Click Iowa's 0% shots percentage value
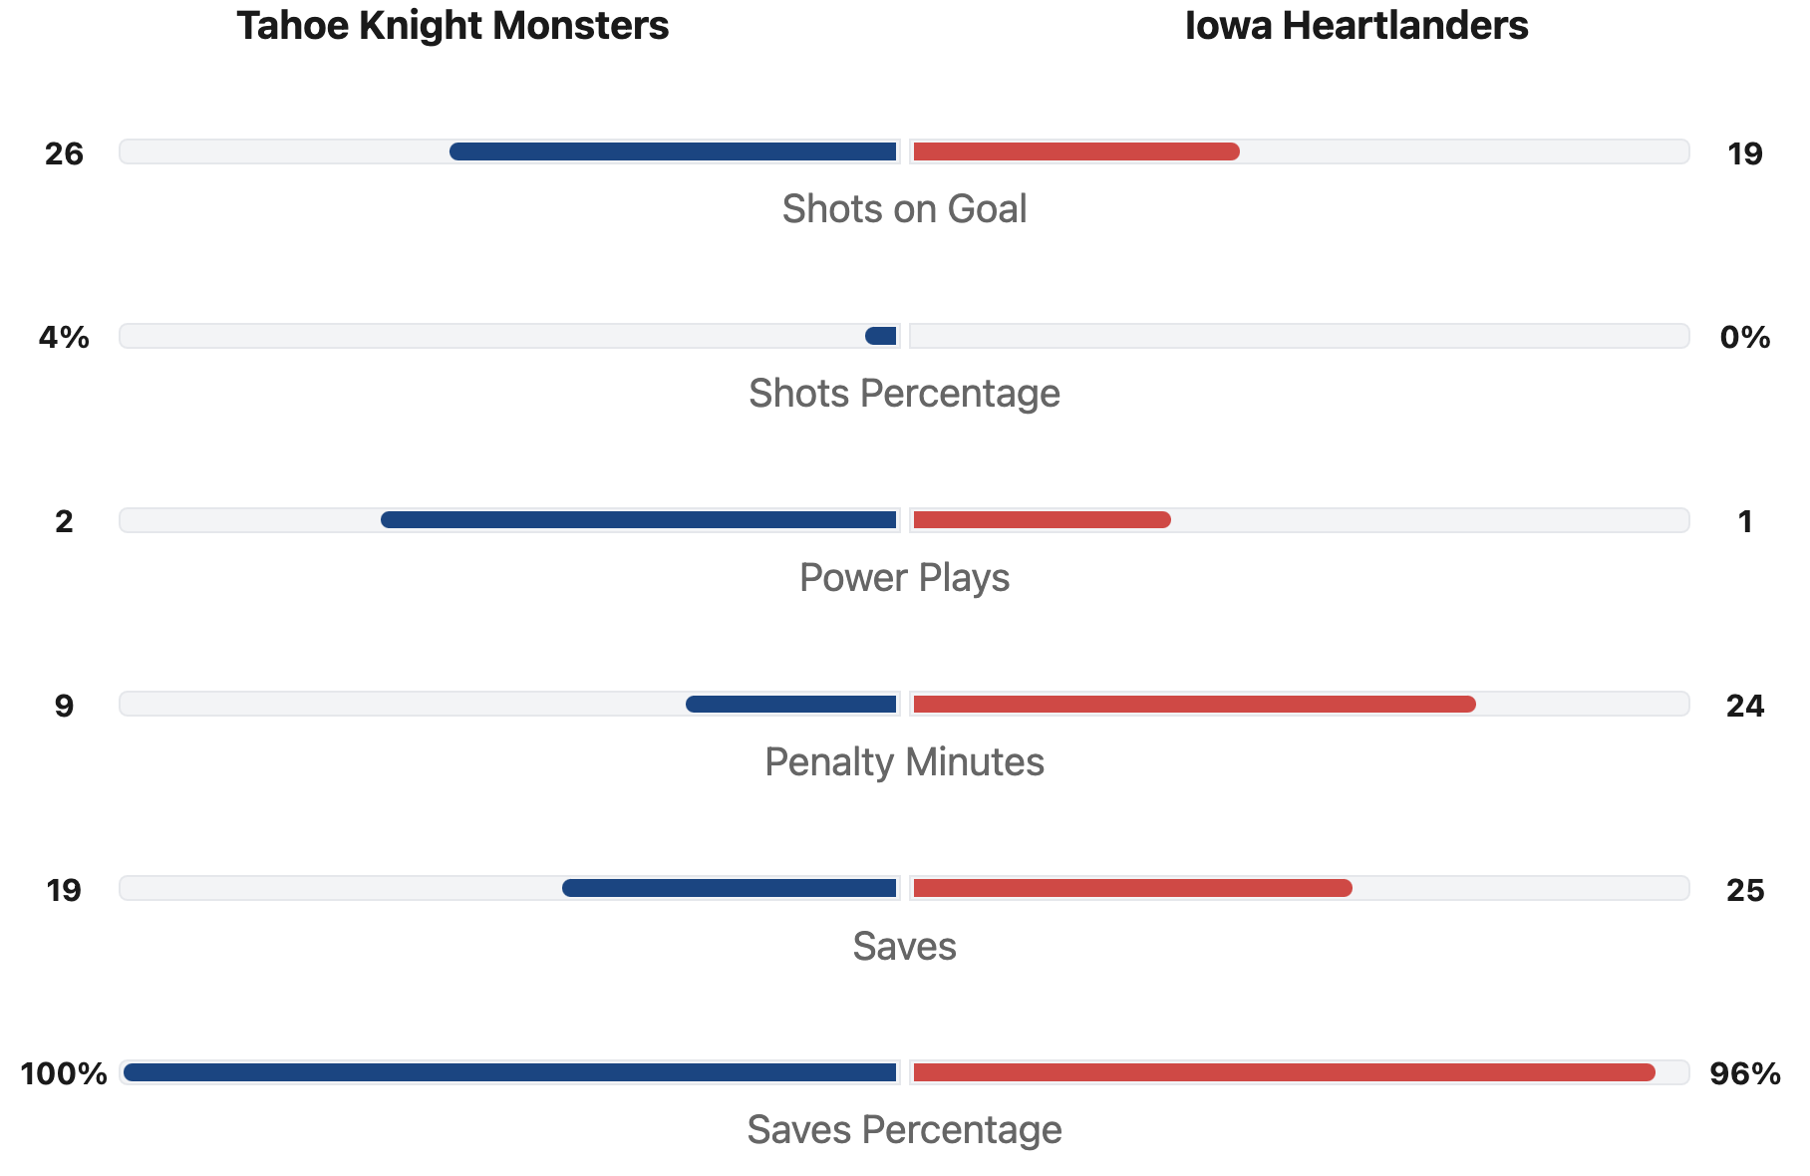This screenshot has width=1810, height=1176. click(x=1744, y=338)
